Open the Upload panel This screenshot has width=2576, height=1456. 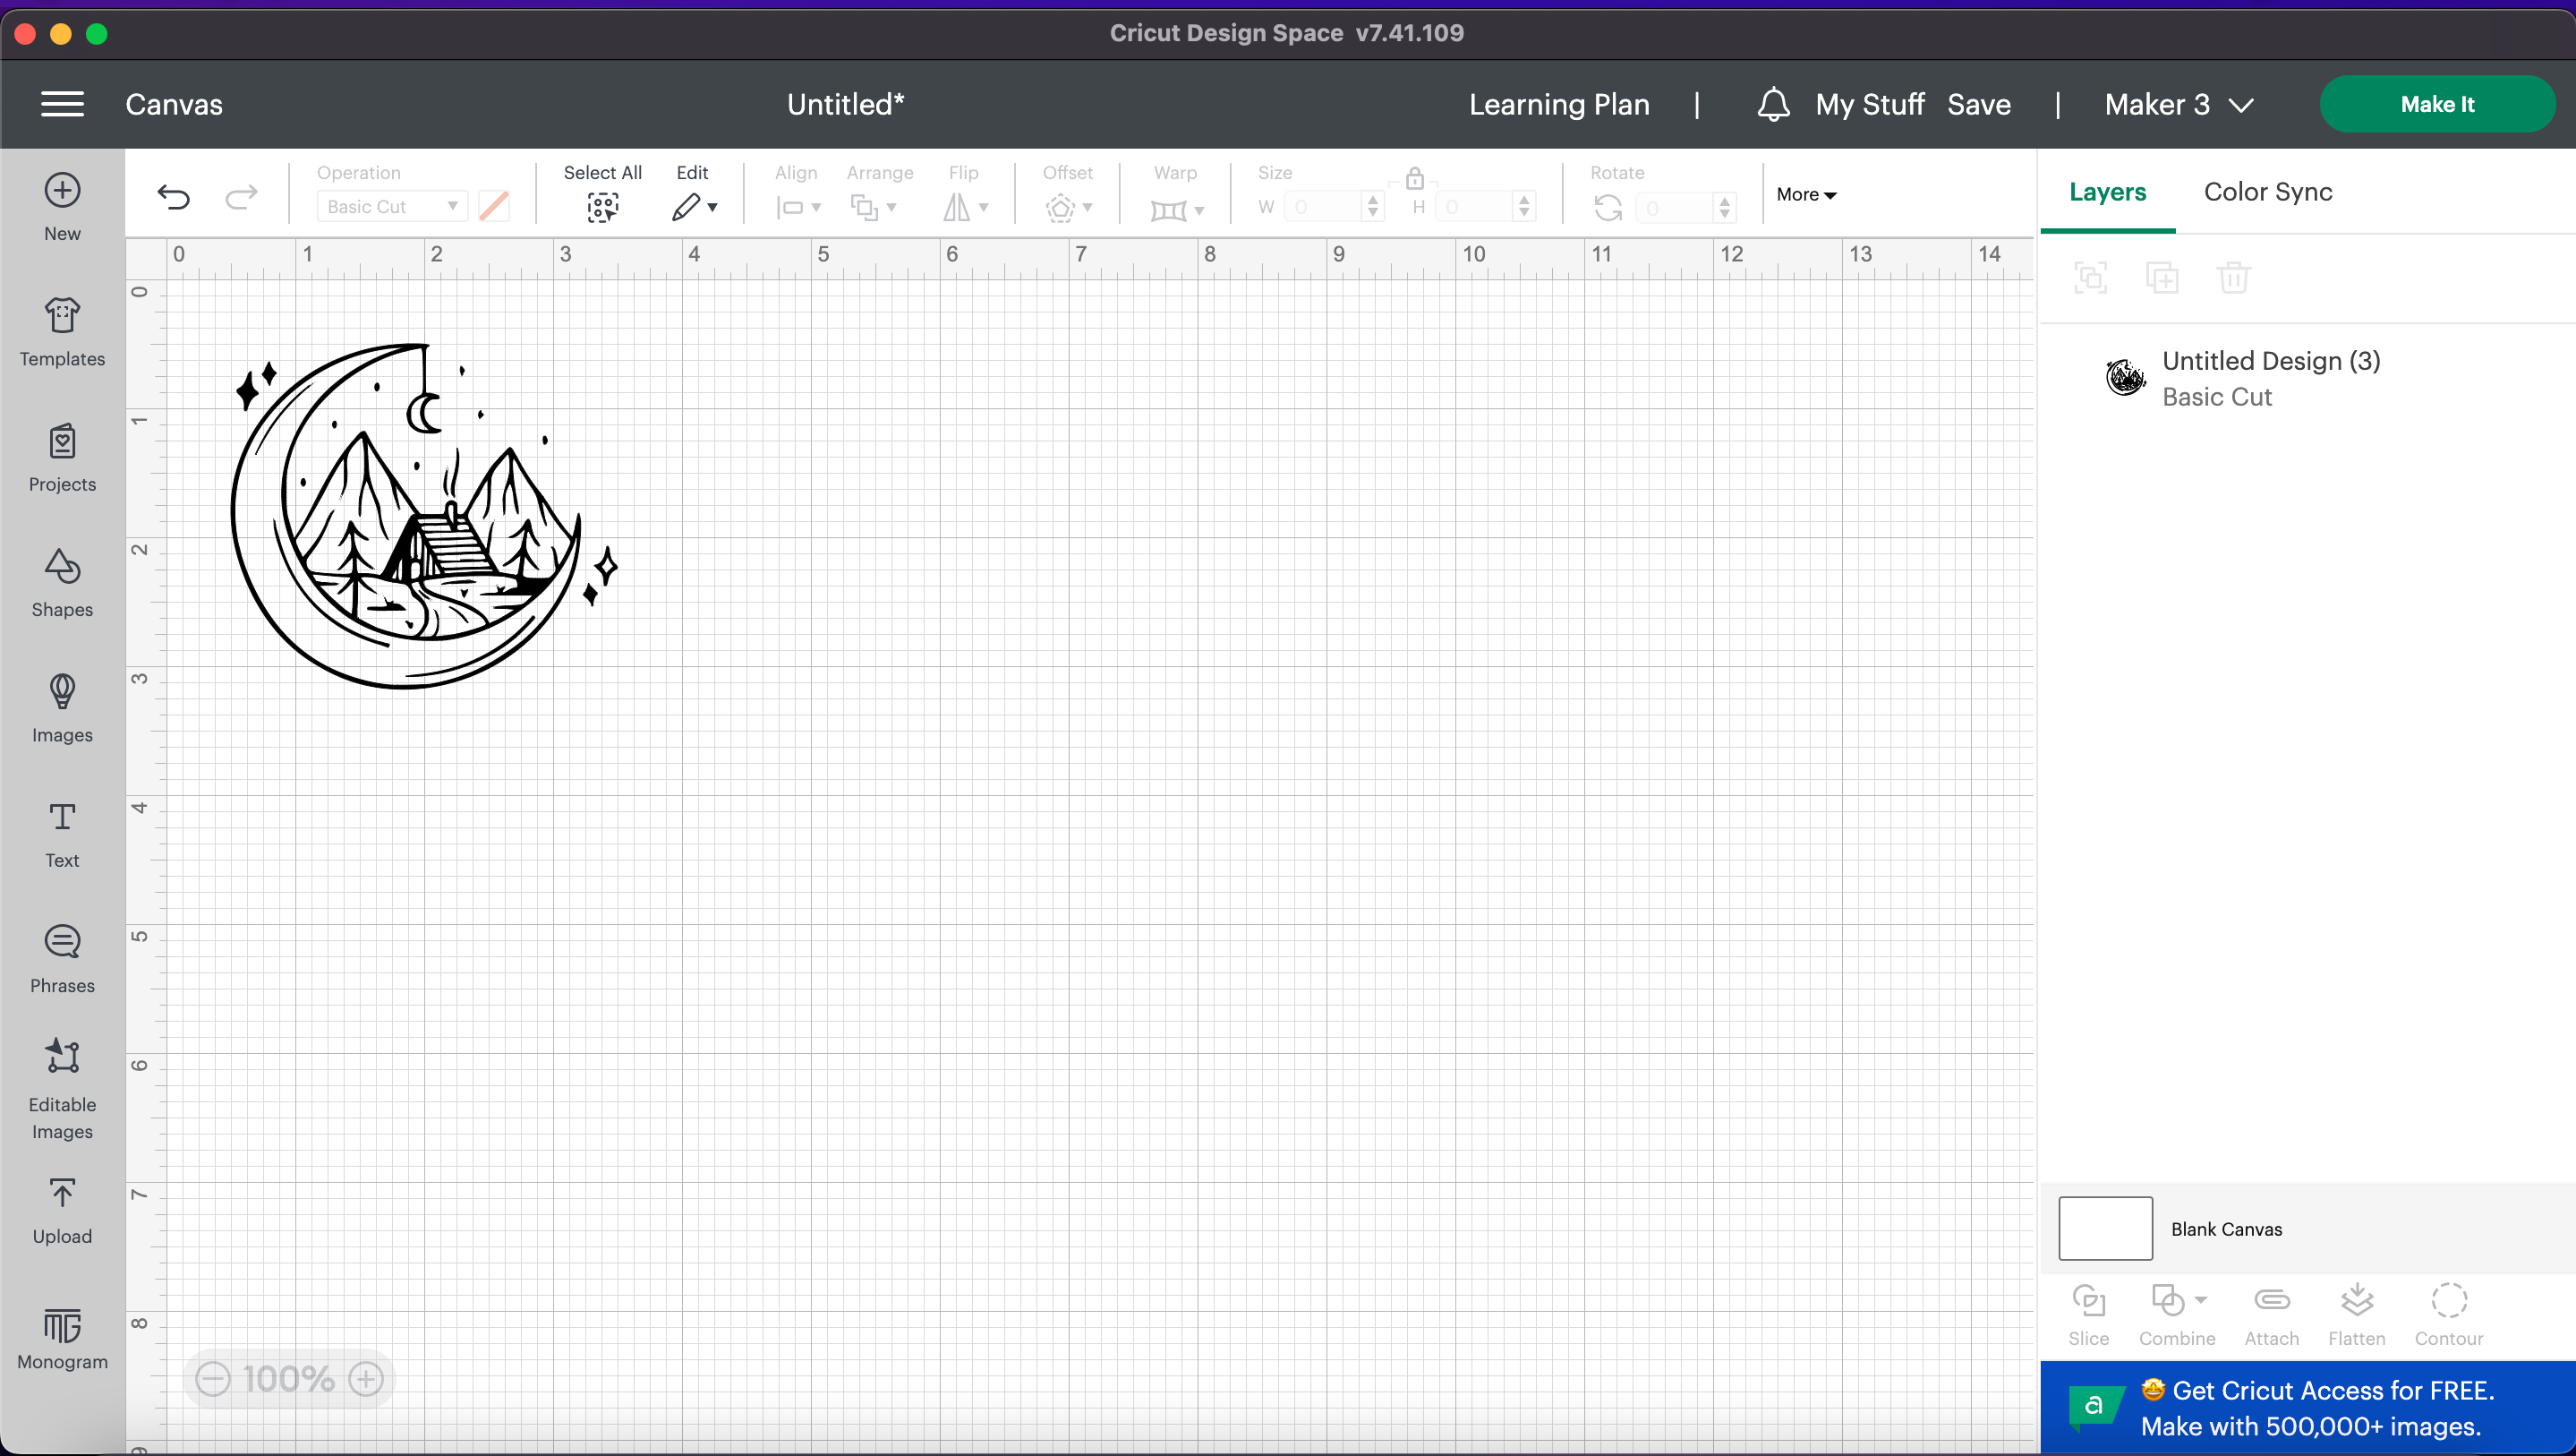61,1210
